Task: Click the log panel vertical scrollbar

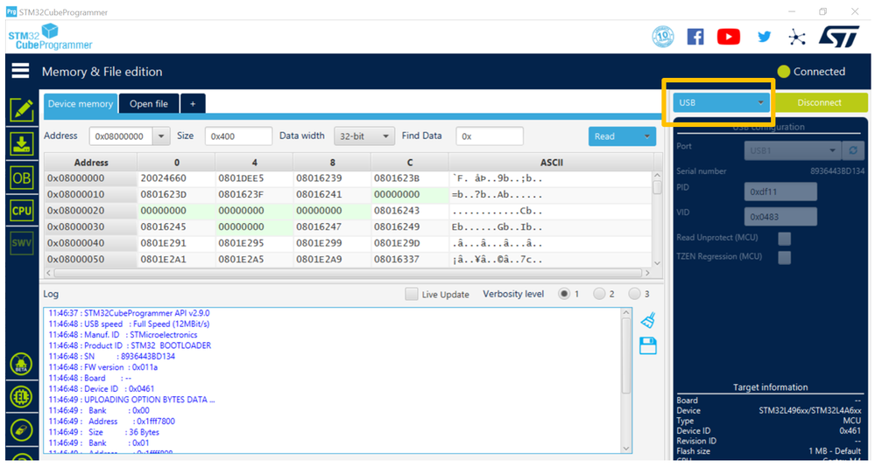Action: tap(625, 356)
